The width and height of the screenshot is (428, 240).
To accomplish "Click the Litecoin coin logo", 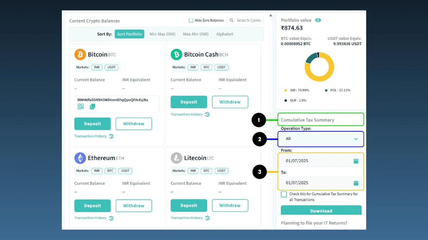I will pos(176,158).
